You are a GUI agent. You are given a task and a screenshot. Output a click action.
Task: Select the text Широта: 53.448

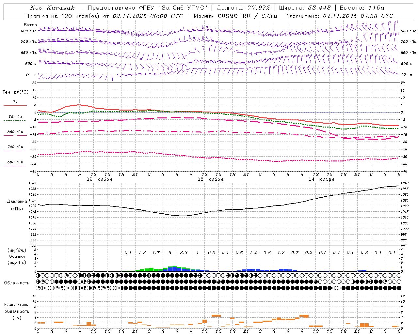pos(305,8)
